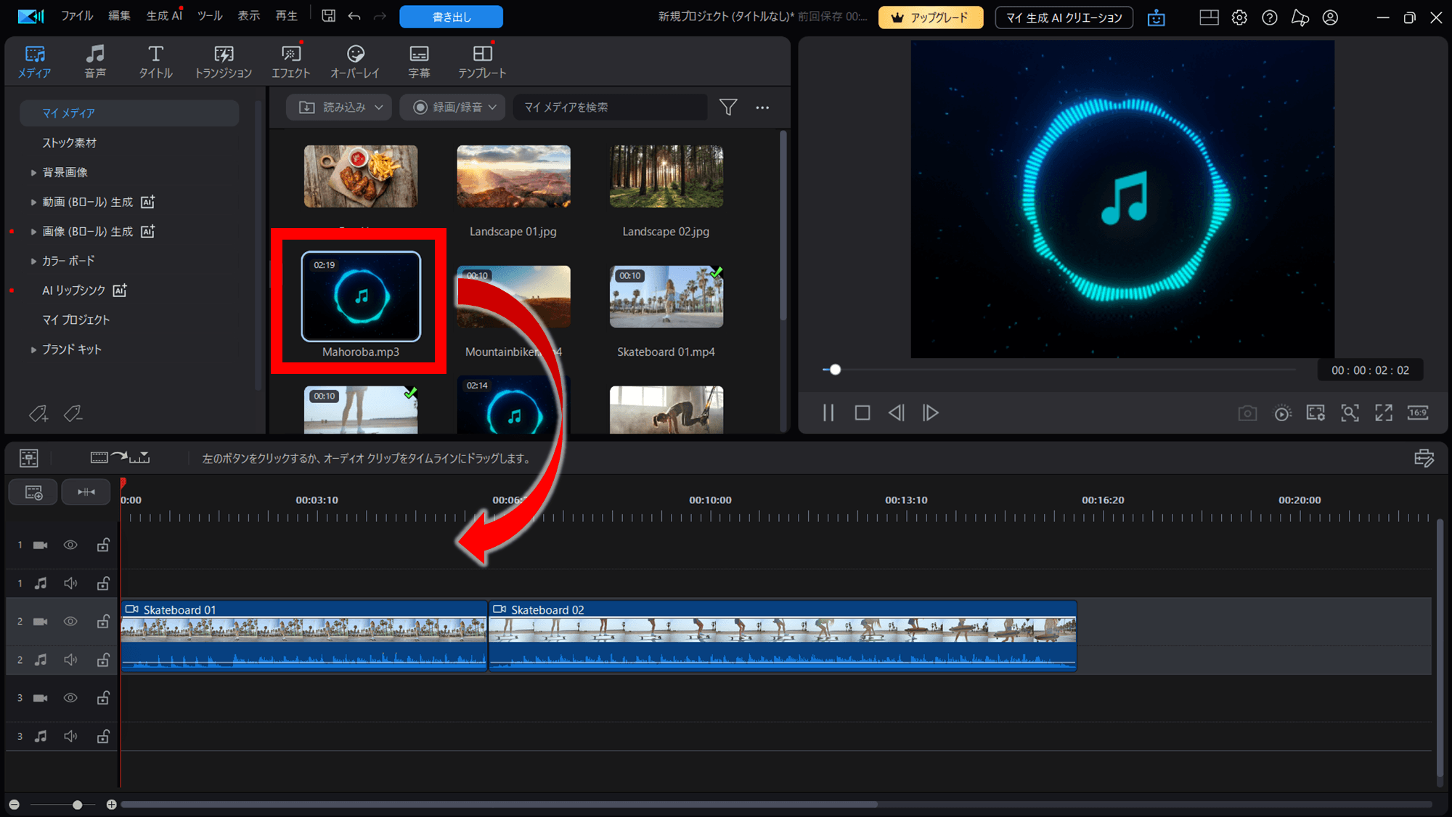Open the 読み込み import dropdown
1452x817 pixels.
(339, 107)
